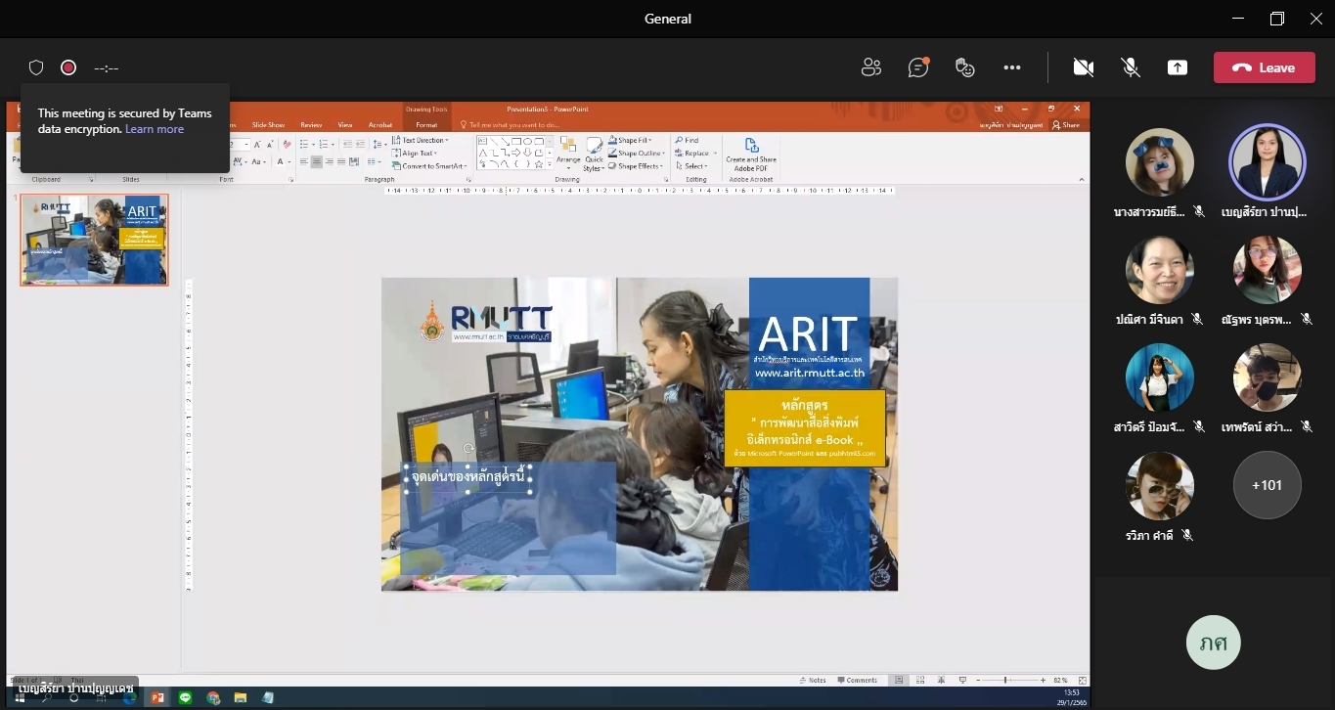Open the Slide Show ribbon tab
This screenshot has height=710, width=1335.
click(x=268, y=125)
